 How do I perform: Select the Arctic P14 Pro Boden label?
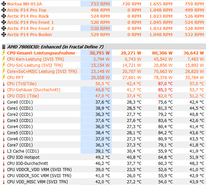pos(29,35)
